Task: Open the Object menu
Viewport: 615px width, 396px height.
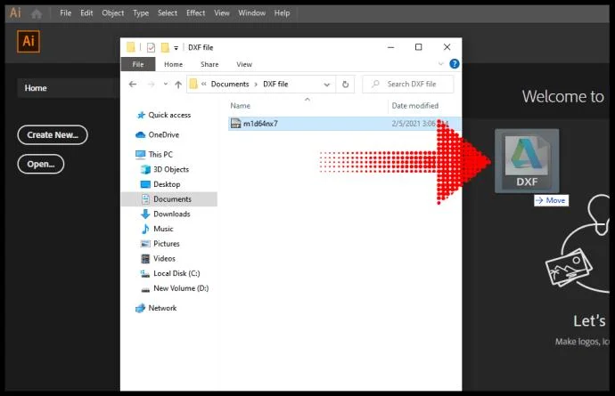Action: click(x=113, y=13)
